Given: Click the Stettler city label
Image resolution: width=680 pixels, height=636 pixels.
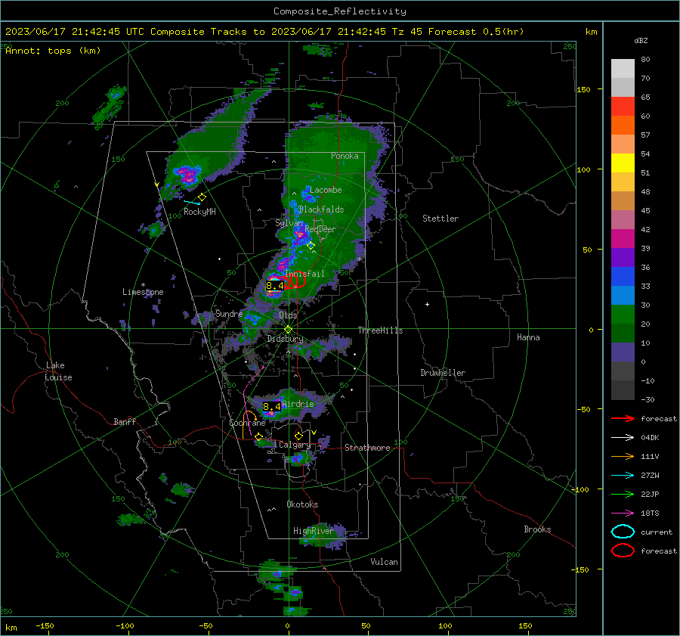Looking at the screenshot, I should [x=440, y=219].
